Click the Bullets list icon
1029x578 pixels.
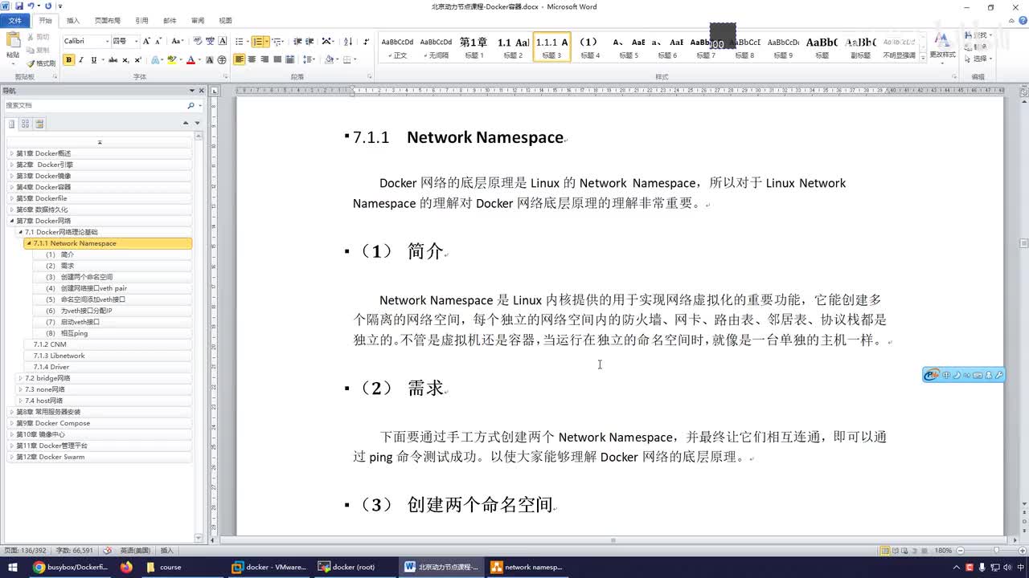[239, 41]
